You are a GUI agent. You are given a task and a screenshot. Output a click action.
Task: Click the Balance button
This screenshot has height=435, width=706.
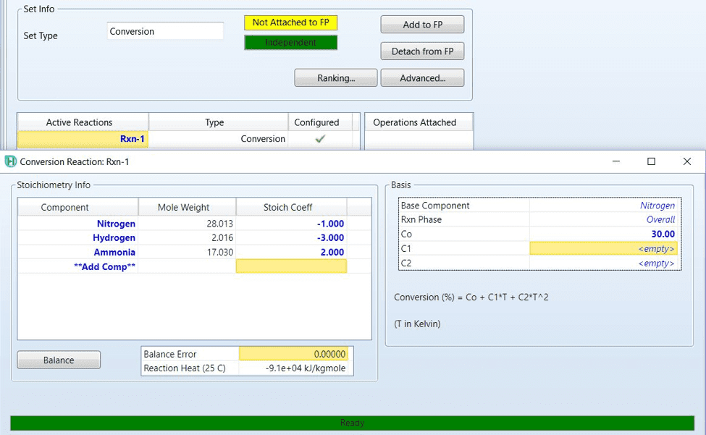pos(59,360)
